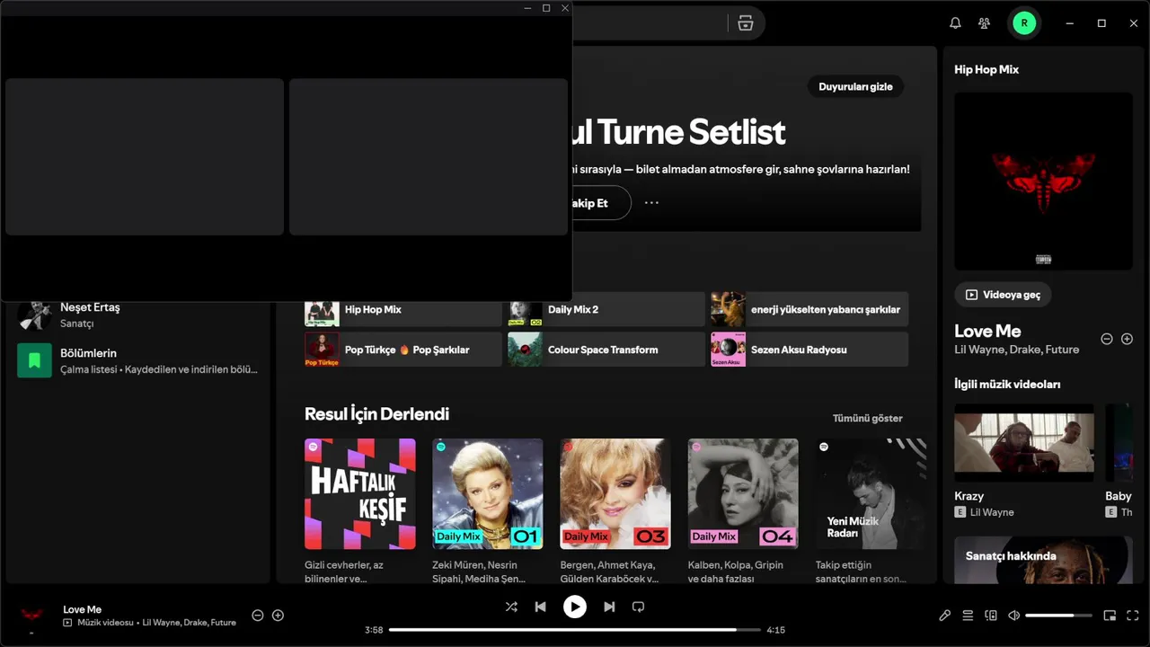Click Tümünü göster link
The height and width of the screenshot is (647, 1150).
pos(867,418)
